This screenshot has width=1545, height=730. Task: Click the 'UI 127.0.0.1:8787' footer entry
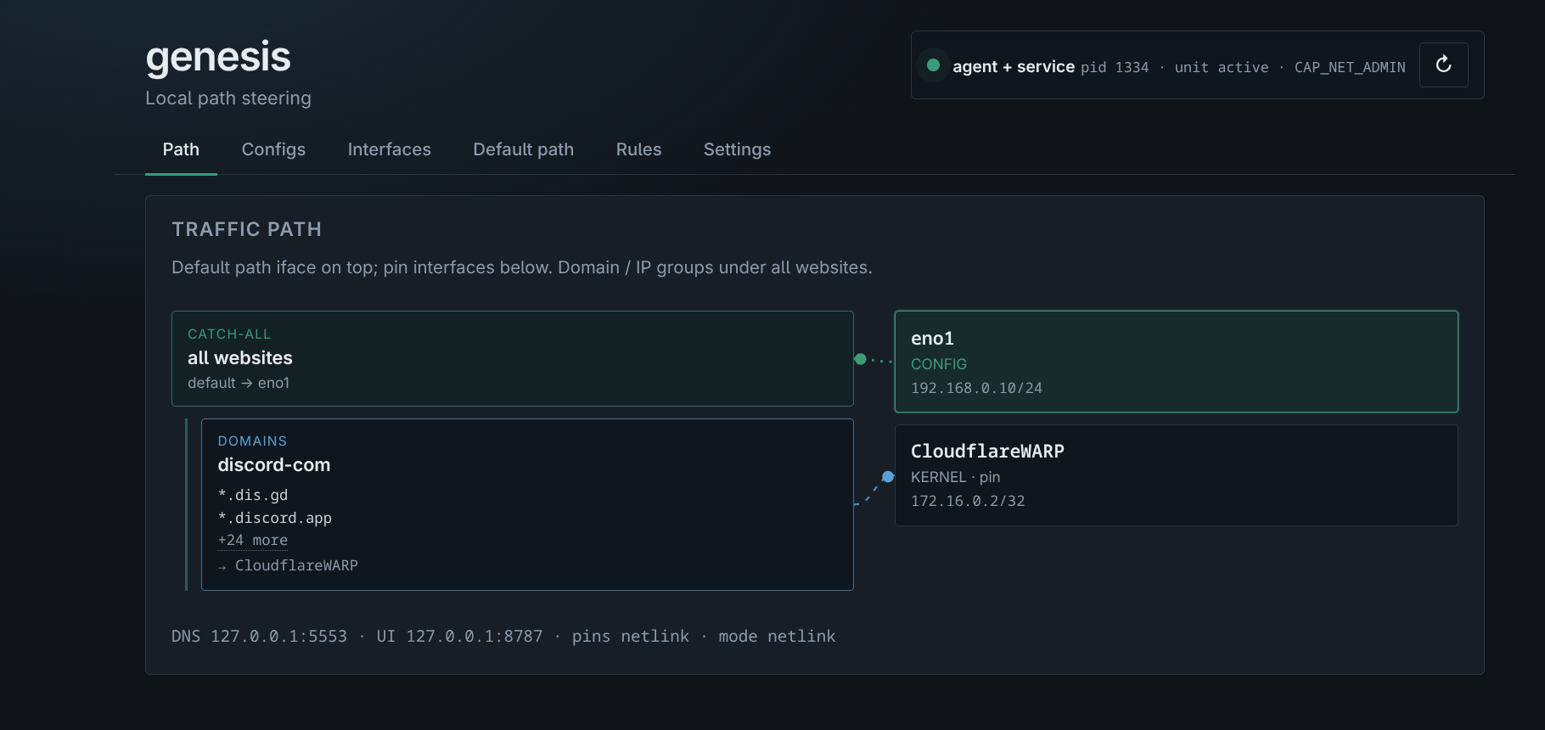pyautogui.click(x=459, y=636)
